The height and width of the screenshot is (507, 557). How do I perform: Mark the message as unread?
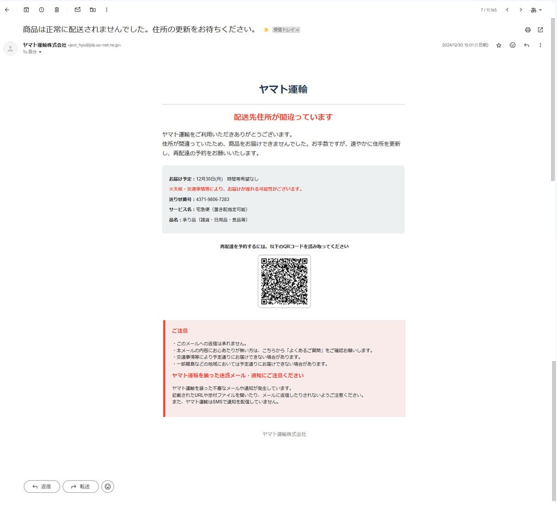point(77,10)
